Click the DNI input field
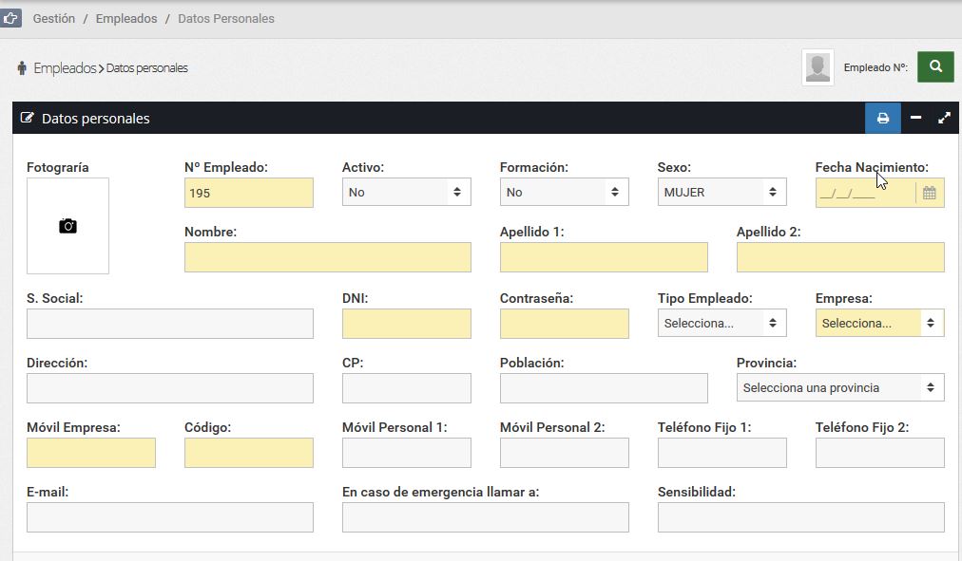Viewport: 962px width, 561px height. tap(406, 324)
